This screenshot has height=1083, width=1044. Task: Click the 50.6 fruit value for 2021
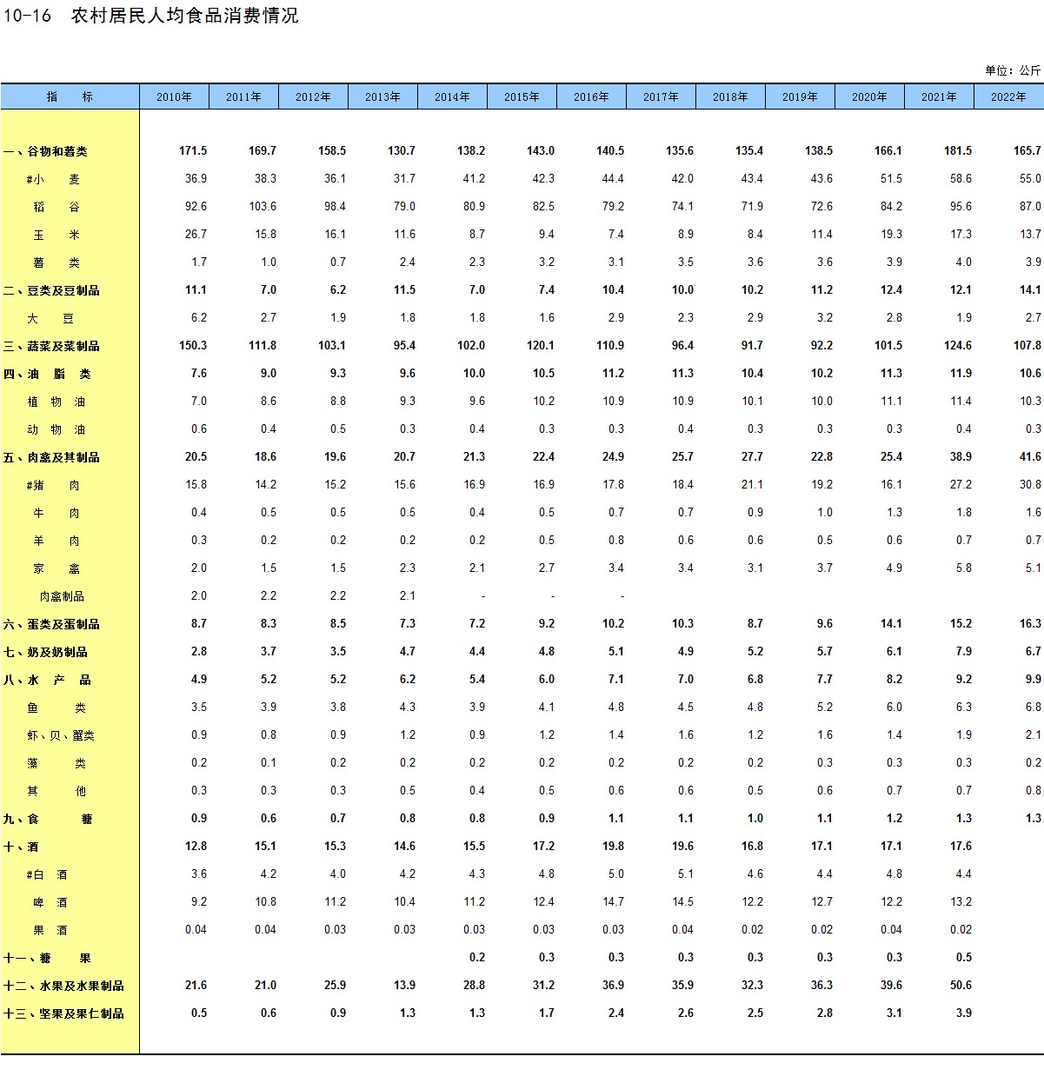961,986
